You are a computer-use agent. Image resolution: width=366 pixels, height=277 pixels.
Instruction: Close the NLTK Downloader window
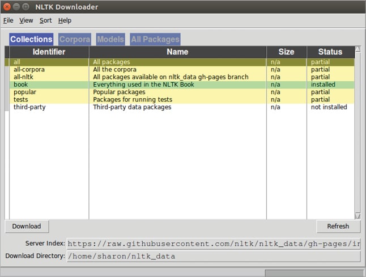7,7
